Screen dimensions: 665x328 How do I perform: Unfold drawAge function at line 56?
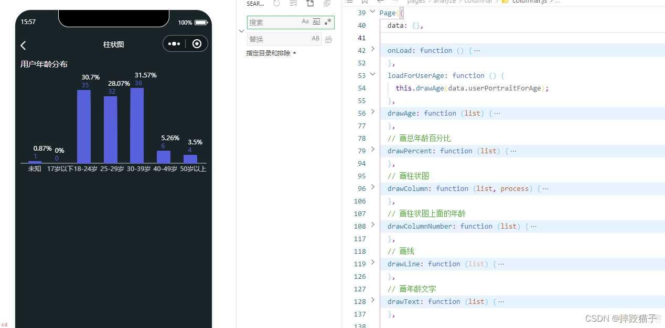(x=373, y=112)
